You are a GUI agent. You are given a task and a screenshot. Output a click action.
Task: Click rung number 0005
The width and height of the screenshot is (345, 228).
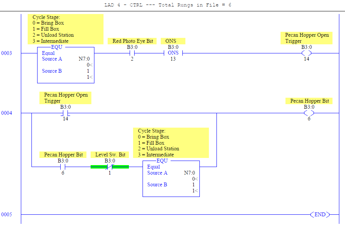6,214
